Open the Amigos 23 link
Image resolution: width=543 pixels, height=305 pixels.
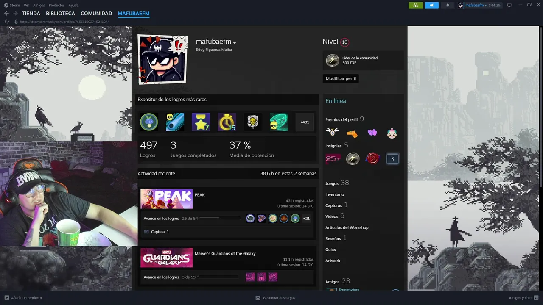tap(337, 281)
